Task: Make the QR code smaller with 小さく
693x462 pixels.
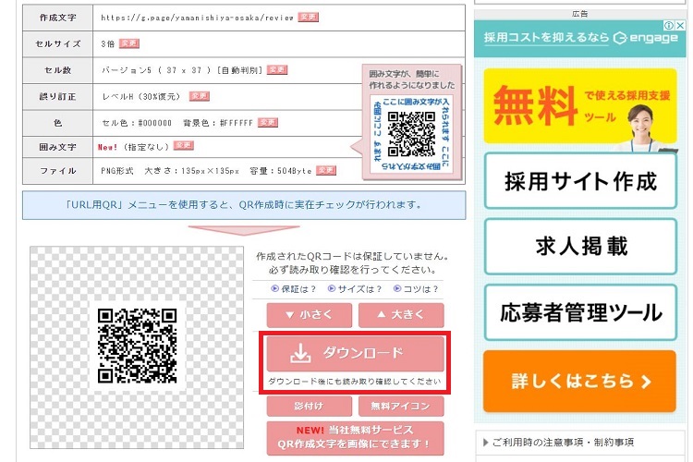Action: [x=310, y=315]
